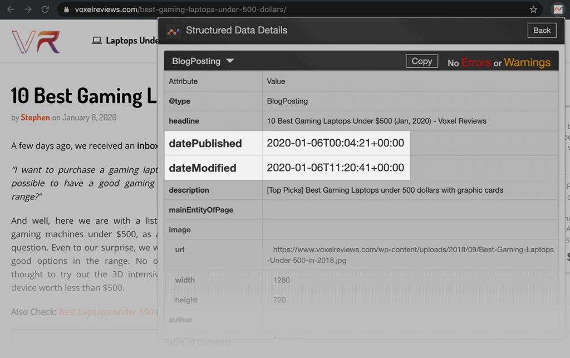The image size is (570, 358).
Task: Click the laptop icon in site navigation
Action: [97, 40]
